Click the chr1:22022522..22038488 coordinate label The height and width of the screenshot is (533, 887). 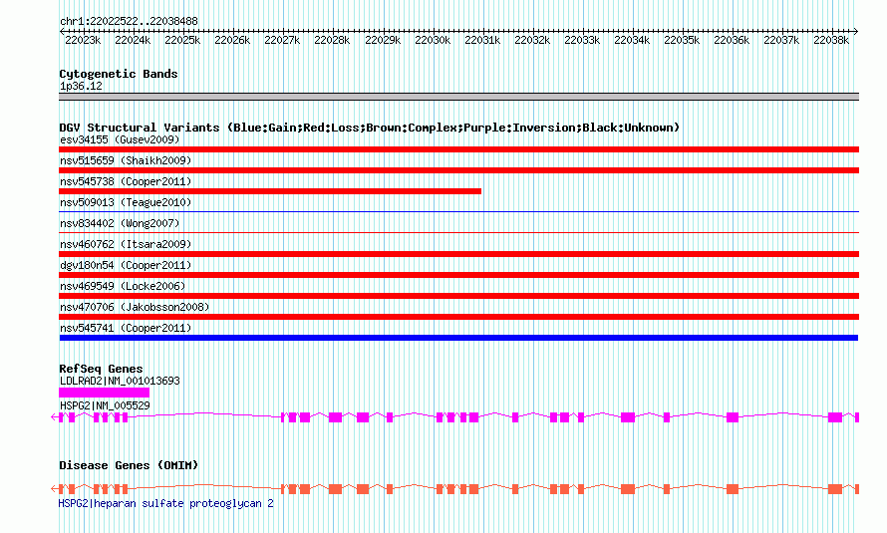pos(129,22)
